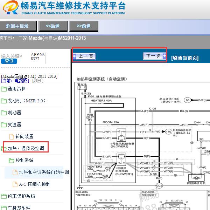The width and height of the screenshot is (210, 210).
Task: Collapse the 控制系统 subfolder
Action: coord(24,160)
